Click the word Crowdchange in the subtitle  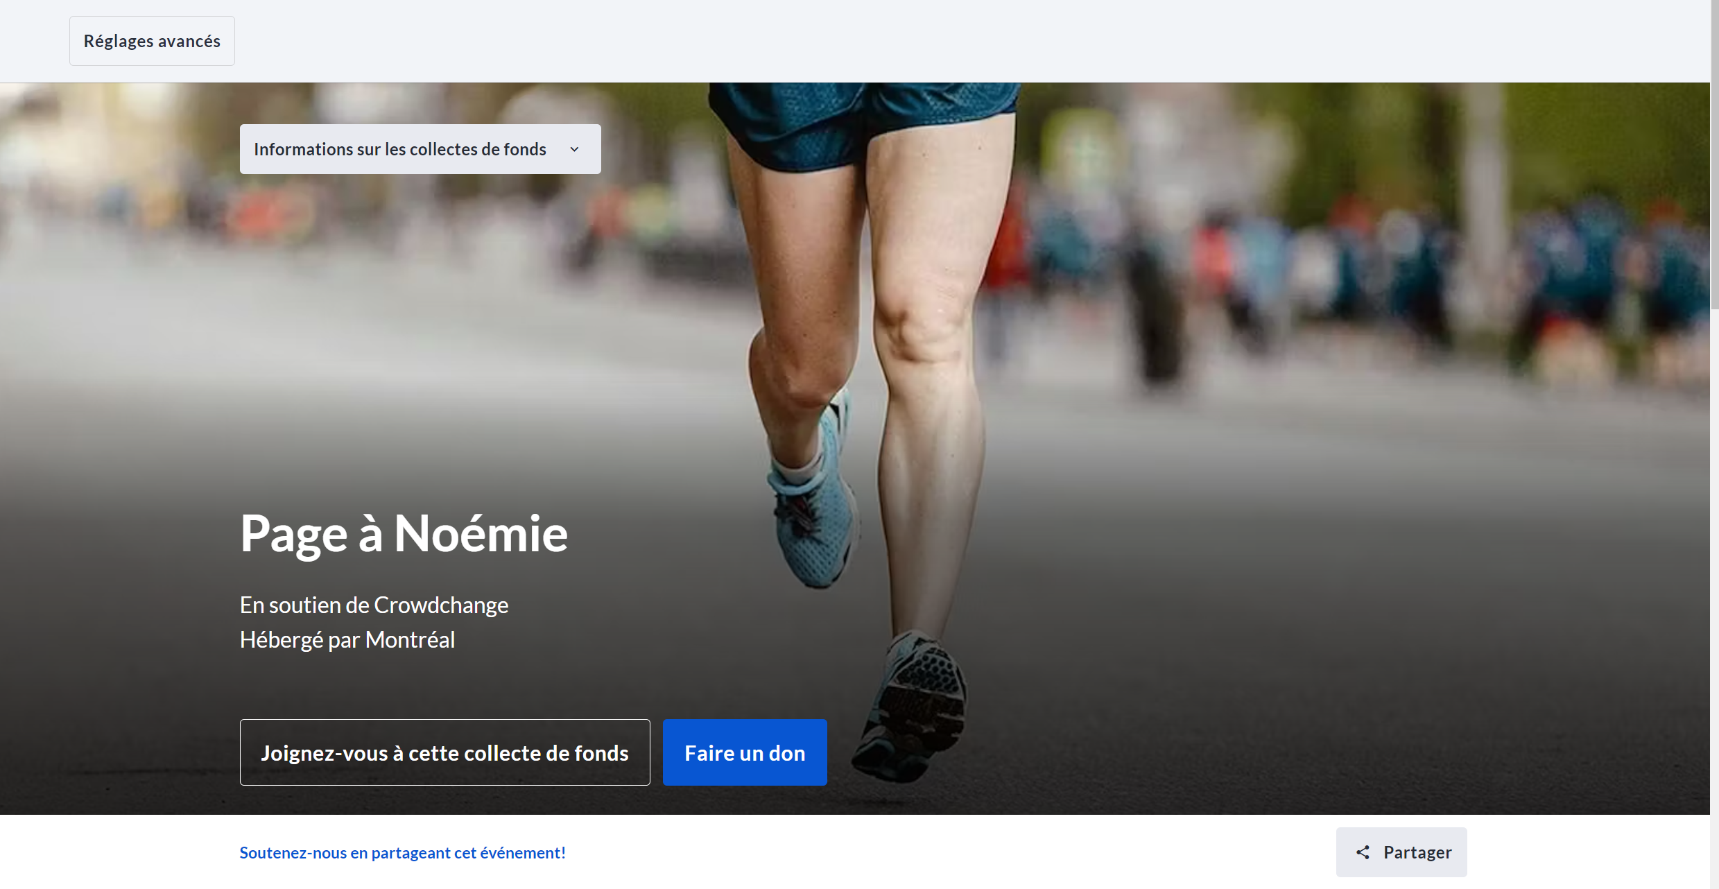pyautogui.click(x=441, y=605)
